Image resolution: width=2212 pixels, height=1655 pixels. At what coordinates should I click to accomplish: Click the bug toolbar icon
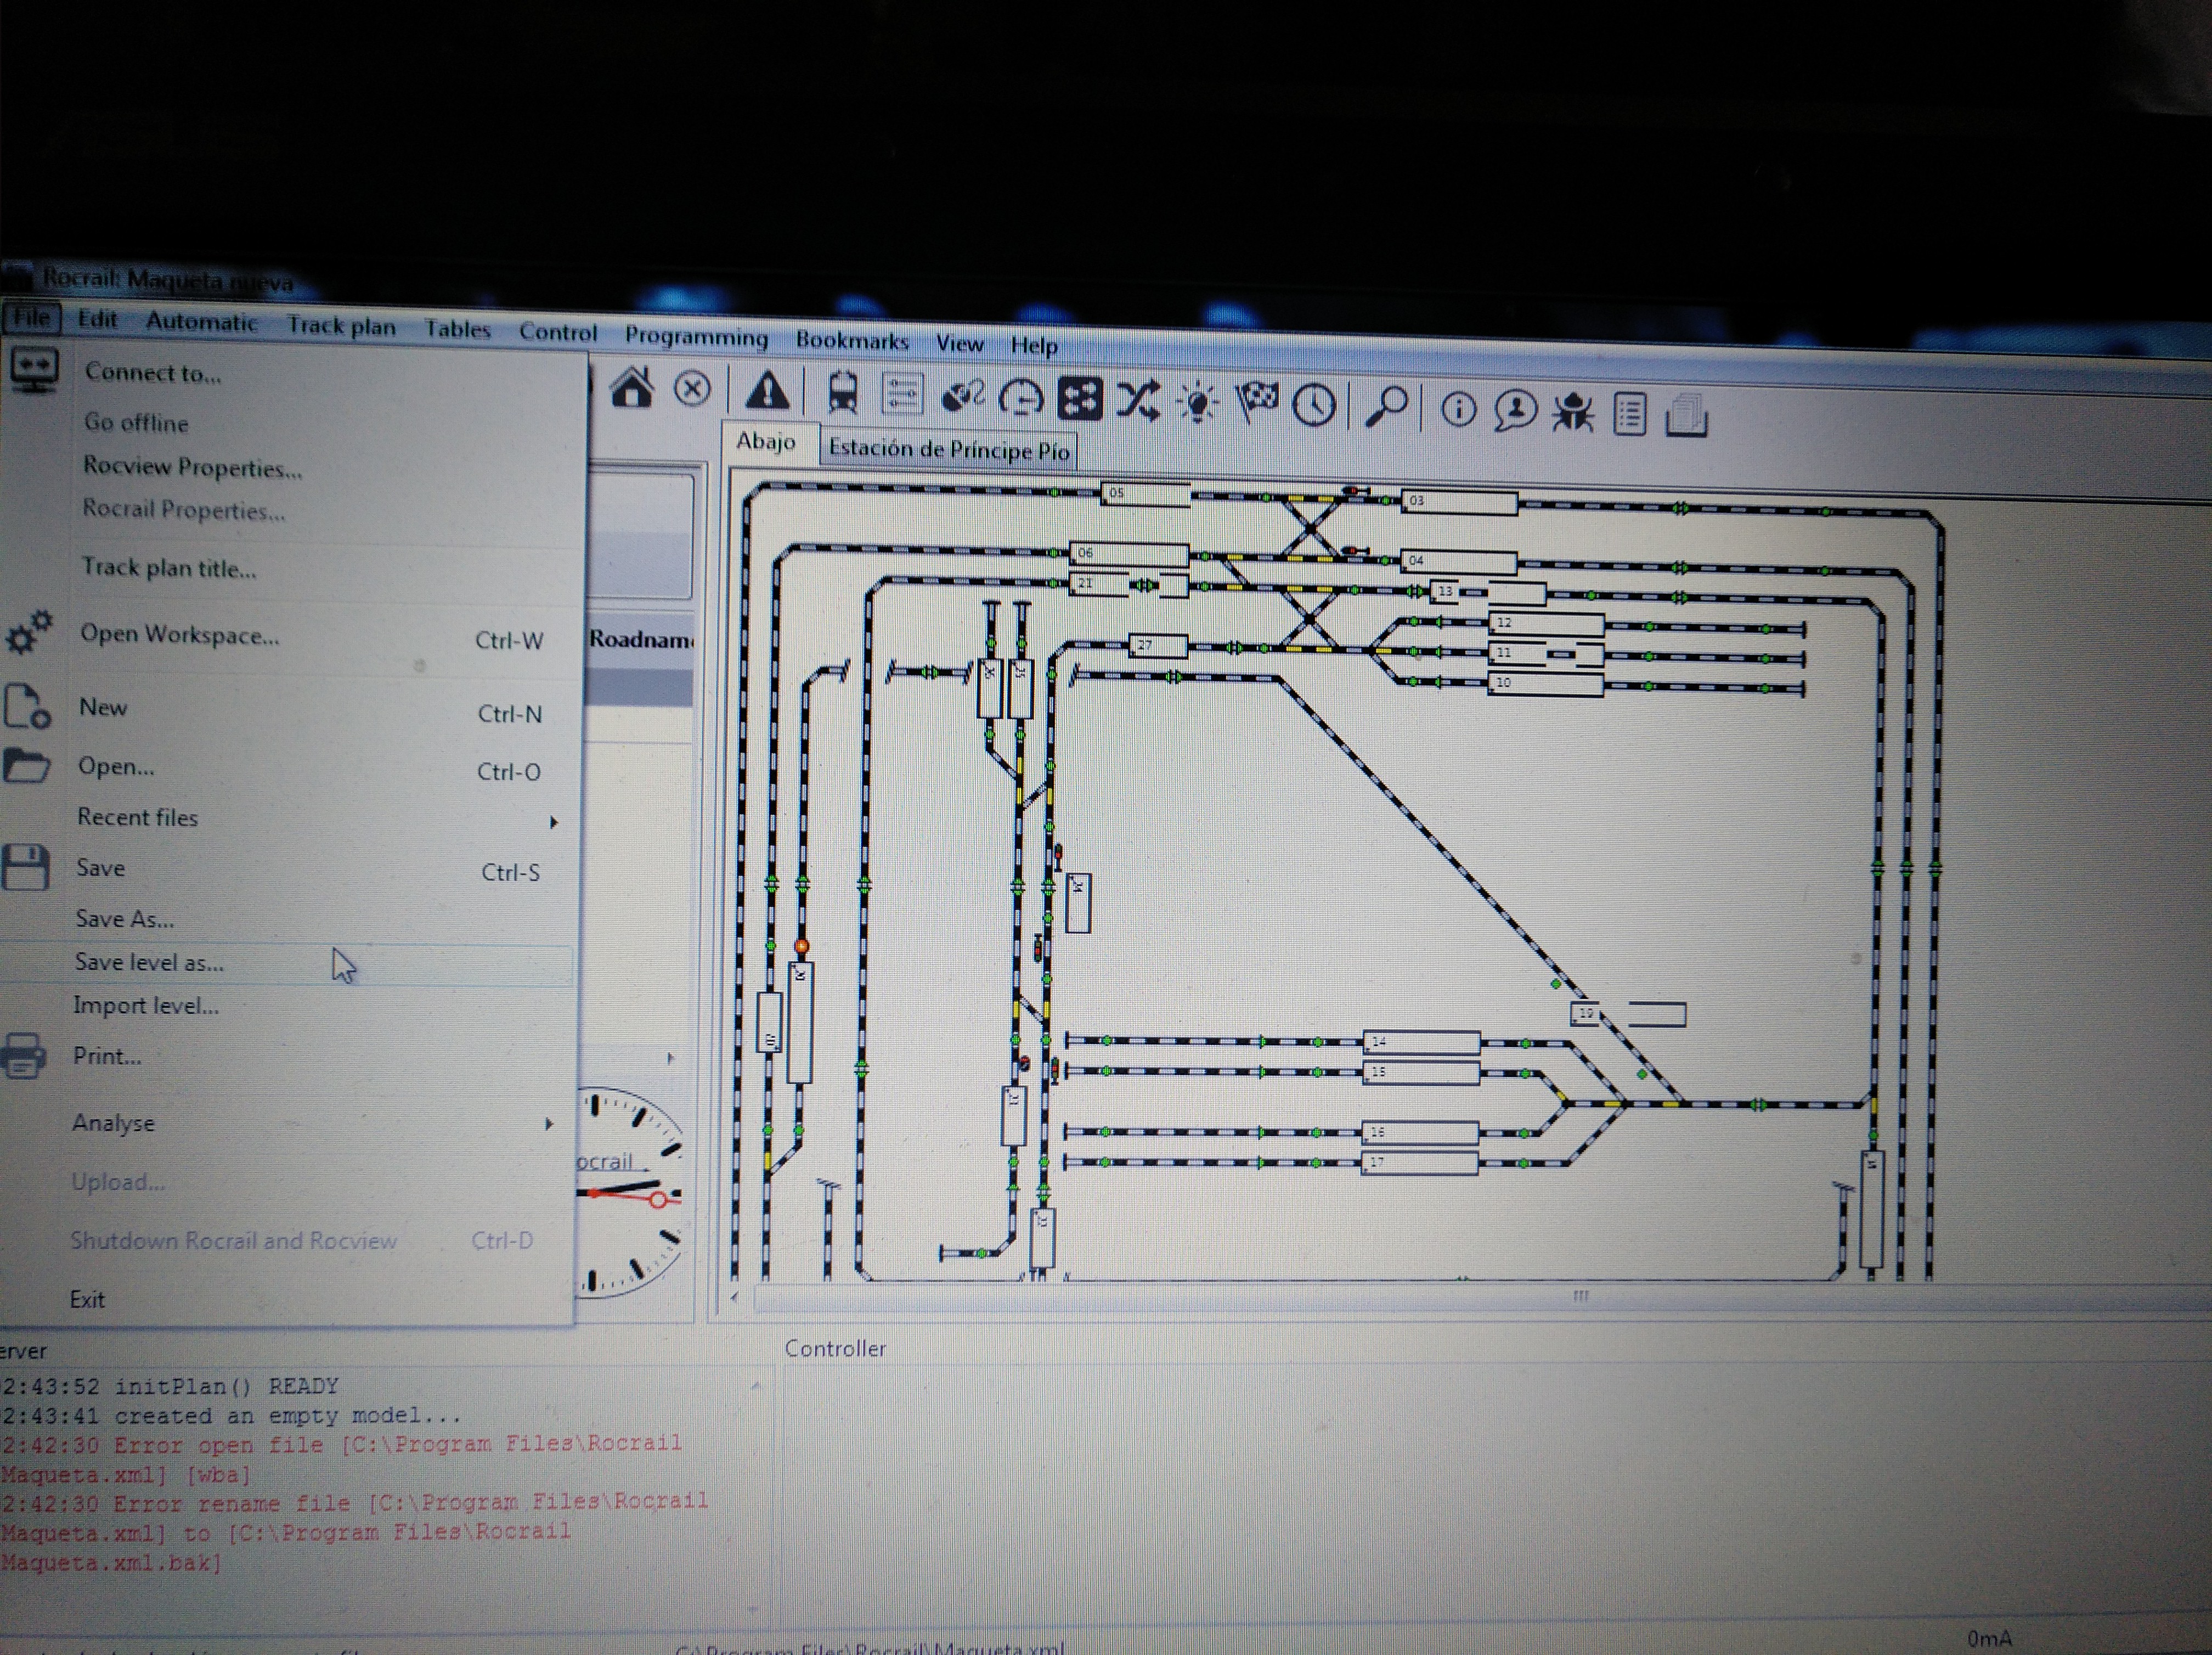click(1572, 411)
